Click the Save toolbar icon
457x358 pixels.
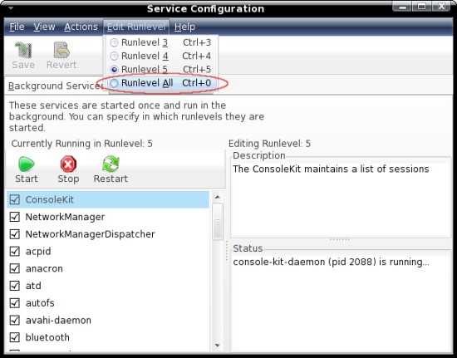coord(23,56)
